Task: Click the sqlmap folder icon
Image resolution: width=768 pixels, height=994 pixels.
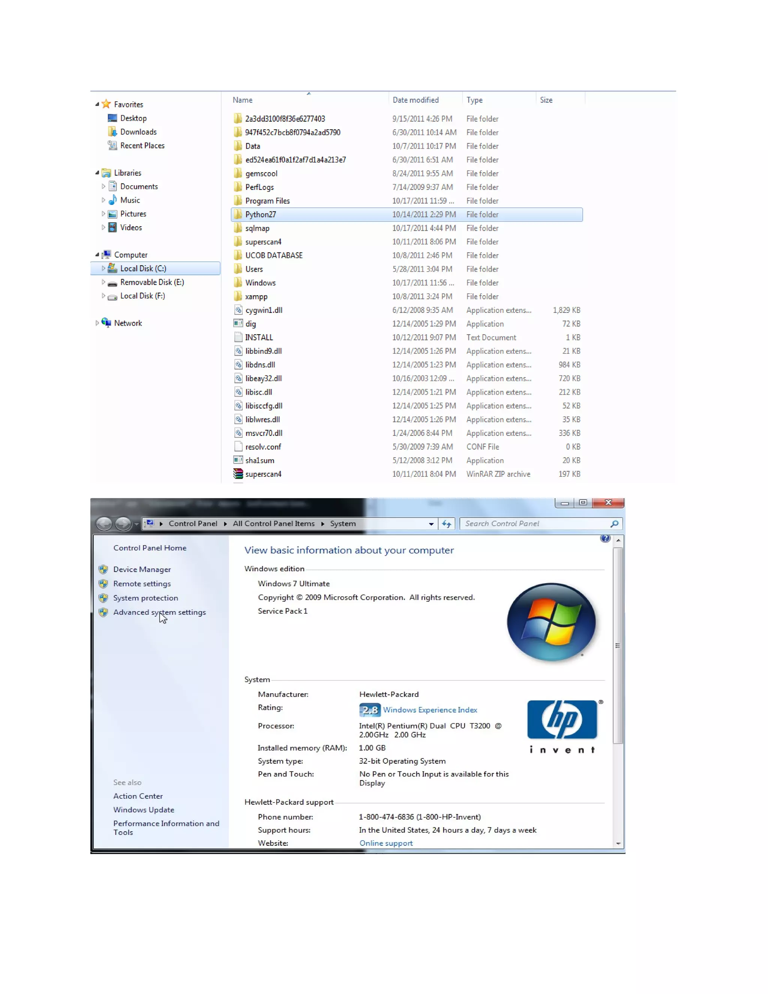Action: tap(237, 228)
